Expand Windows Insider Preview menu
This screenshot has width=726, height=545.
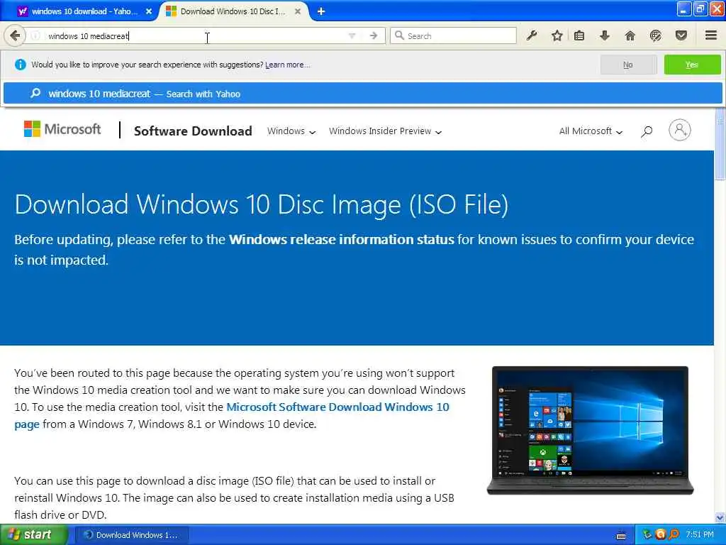[x=385, y=131]
